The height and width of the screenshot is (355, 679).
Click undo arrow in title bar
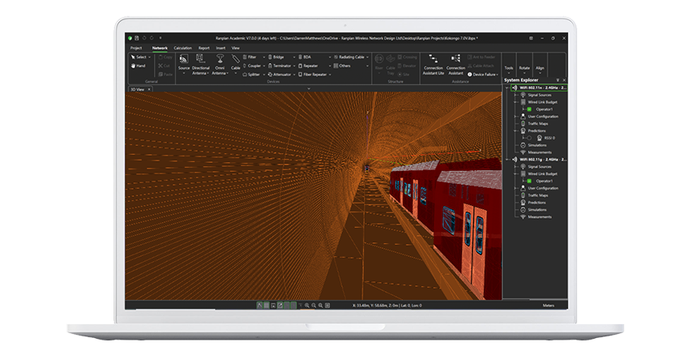144,38
